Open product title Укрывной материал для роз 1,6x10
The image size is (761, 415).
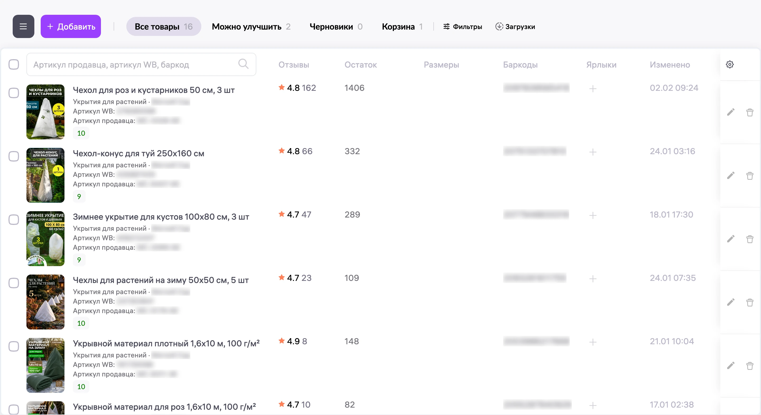[x=165, y=407]
